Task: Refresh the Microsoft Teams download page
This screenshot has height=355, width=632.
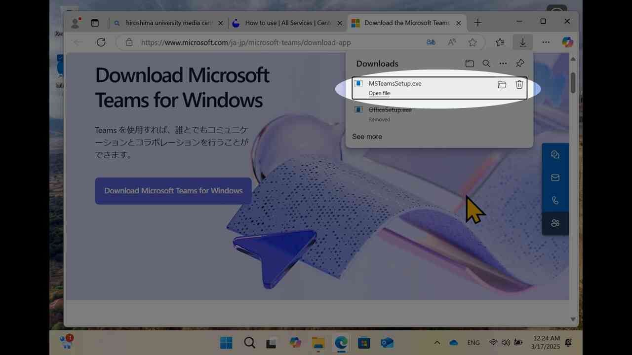Action: click(101, 42)
